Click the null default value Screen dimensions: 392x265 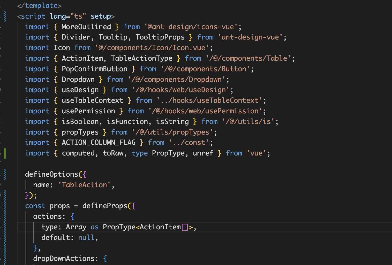(x=86, y=237)
